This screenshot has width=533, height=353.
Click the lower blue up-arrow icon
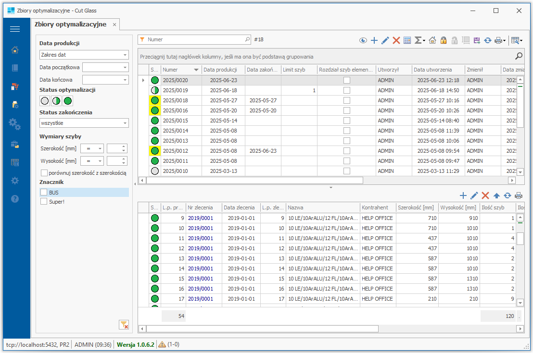click(496, 195)
